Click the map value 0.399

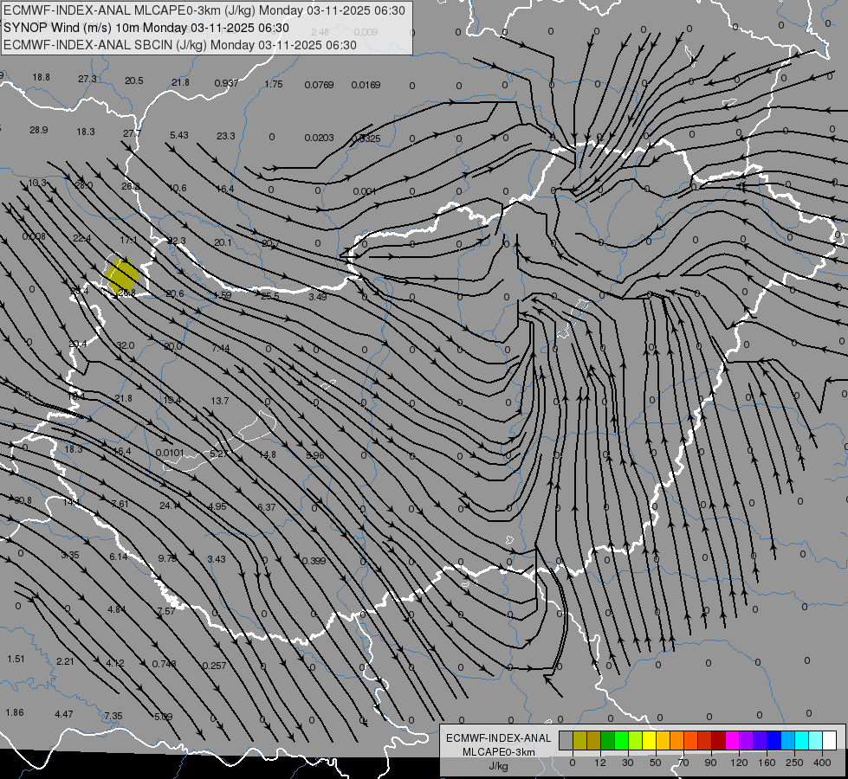pos(314,561)
